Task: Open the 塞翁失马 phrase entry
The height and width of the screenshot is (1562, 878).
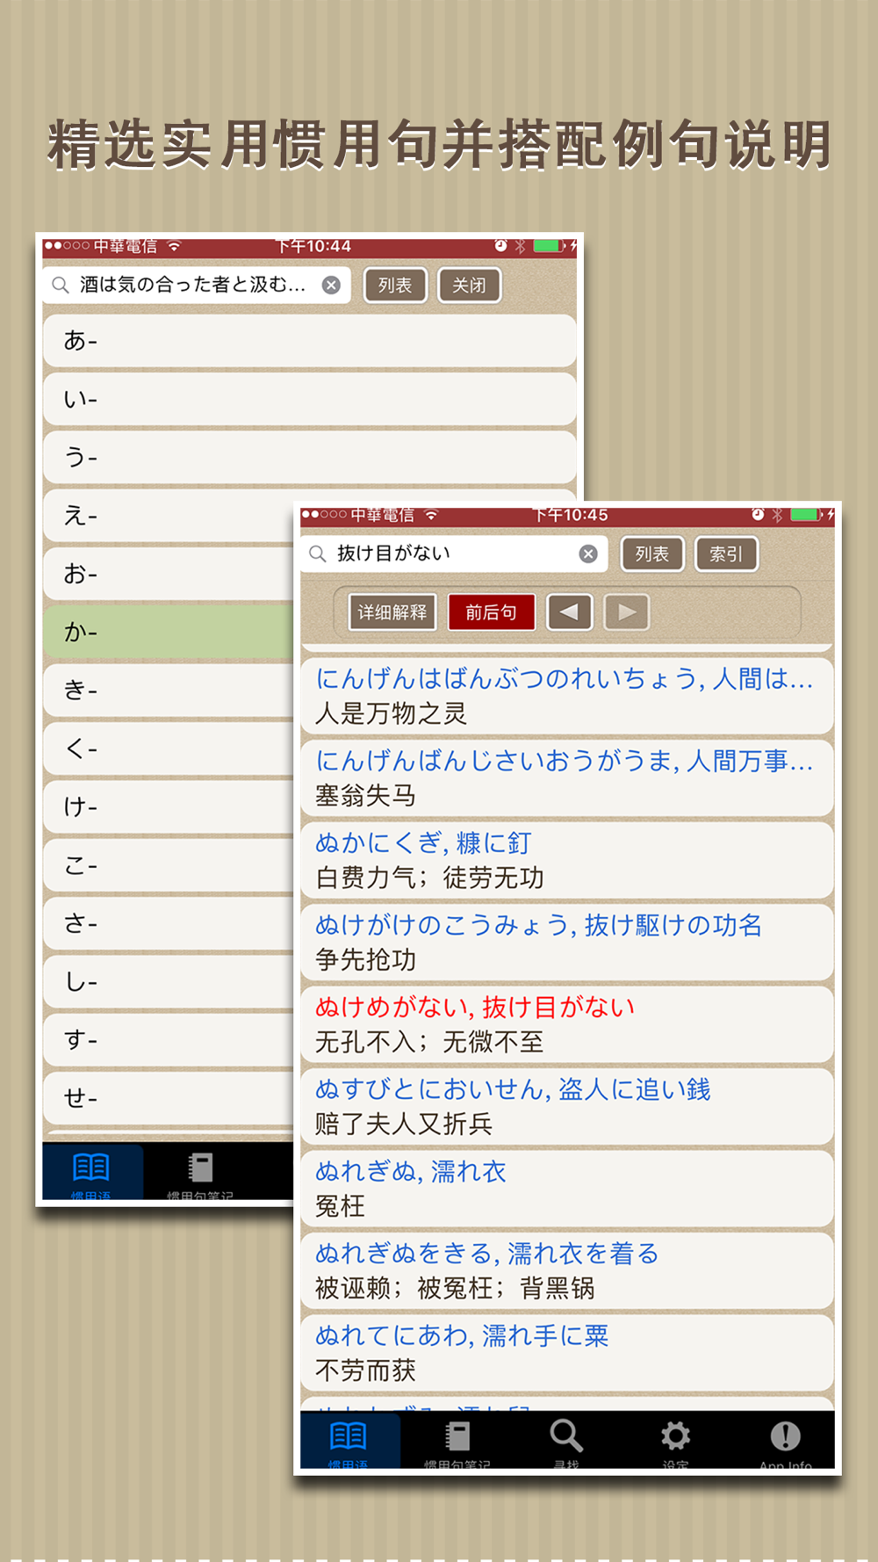Action: 567,777
